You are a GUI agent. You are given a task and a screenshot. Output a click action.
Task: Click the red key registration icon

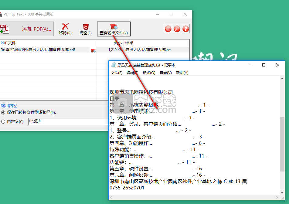coord(177,29)
